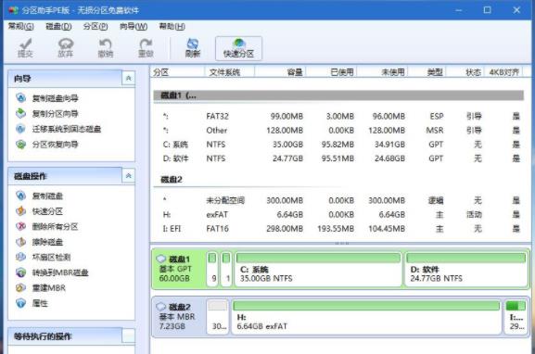Sort by 类型 column header
The height and width of the screenshot is (354, 535).
point(427,72)
